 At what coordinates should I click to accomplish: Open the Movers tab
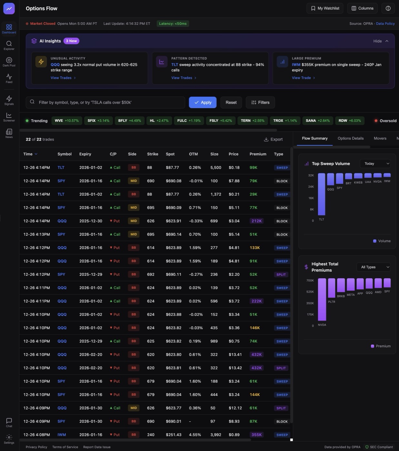coord(380,138)
